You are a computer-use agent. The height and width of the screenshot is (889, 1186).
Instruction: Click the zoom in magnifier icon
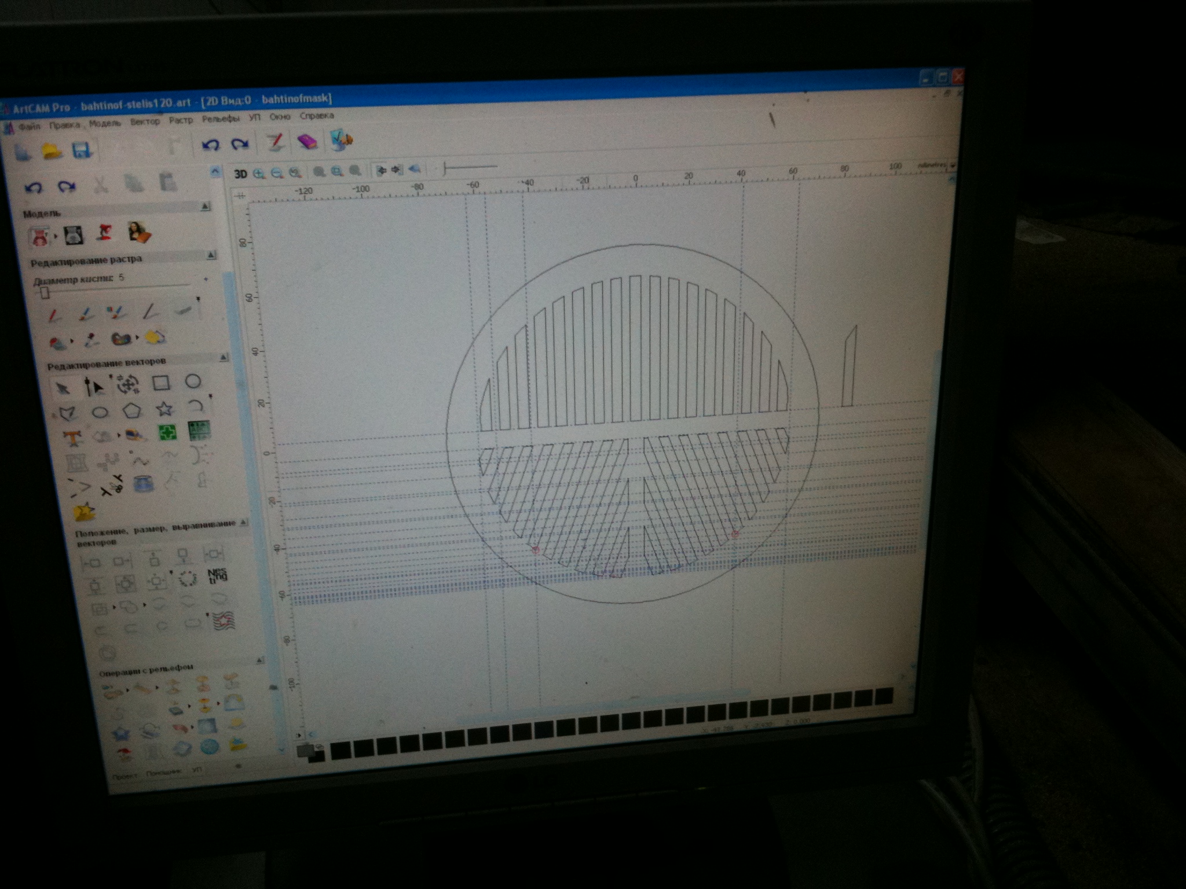[259, 174]
